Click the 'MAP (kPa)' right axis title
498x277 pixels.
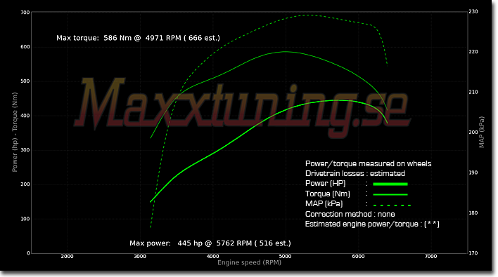482,132
